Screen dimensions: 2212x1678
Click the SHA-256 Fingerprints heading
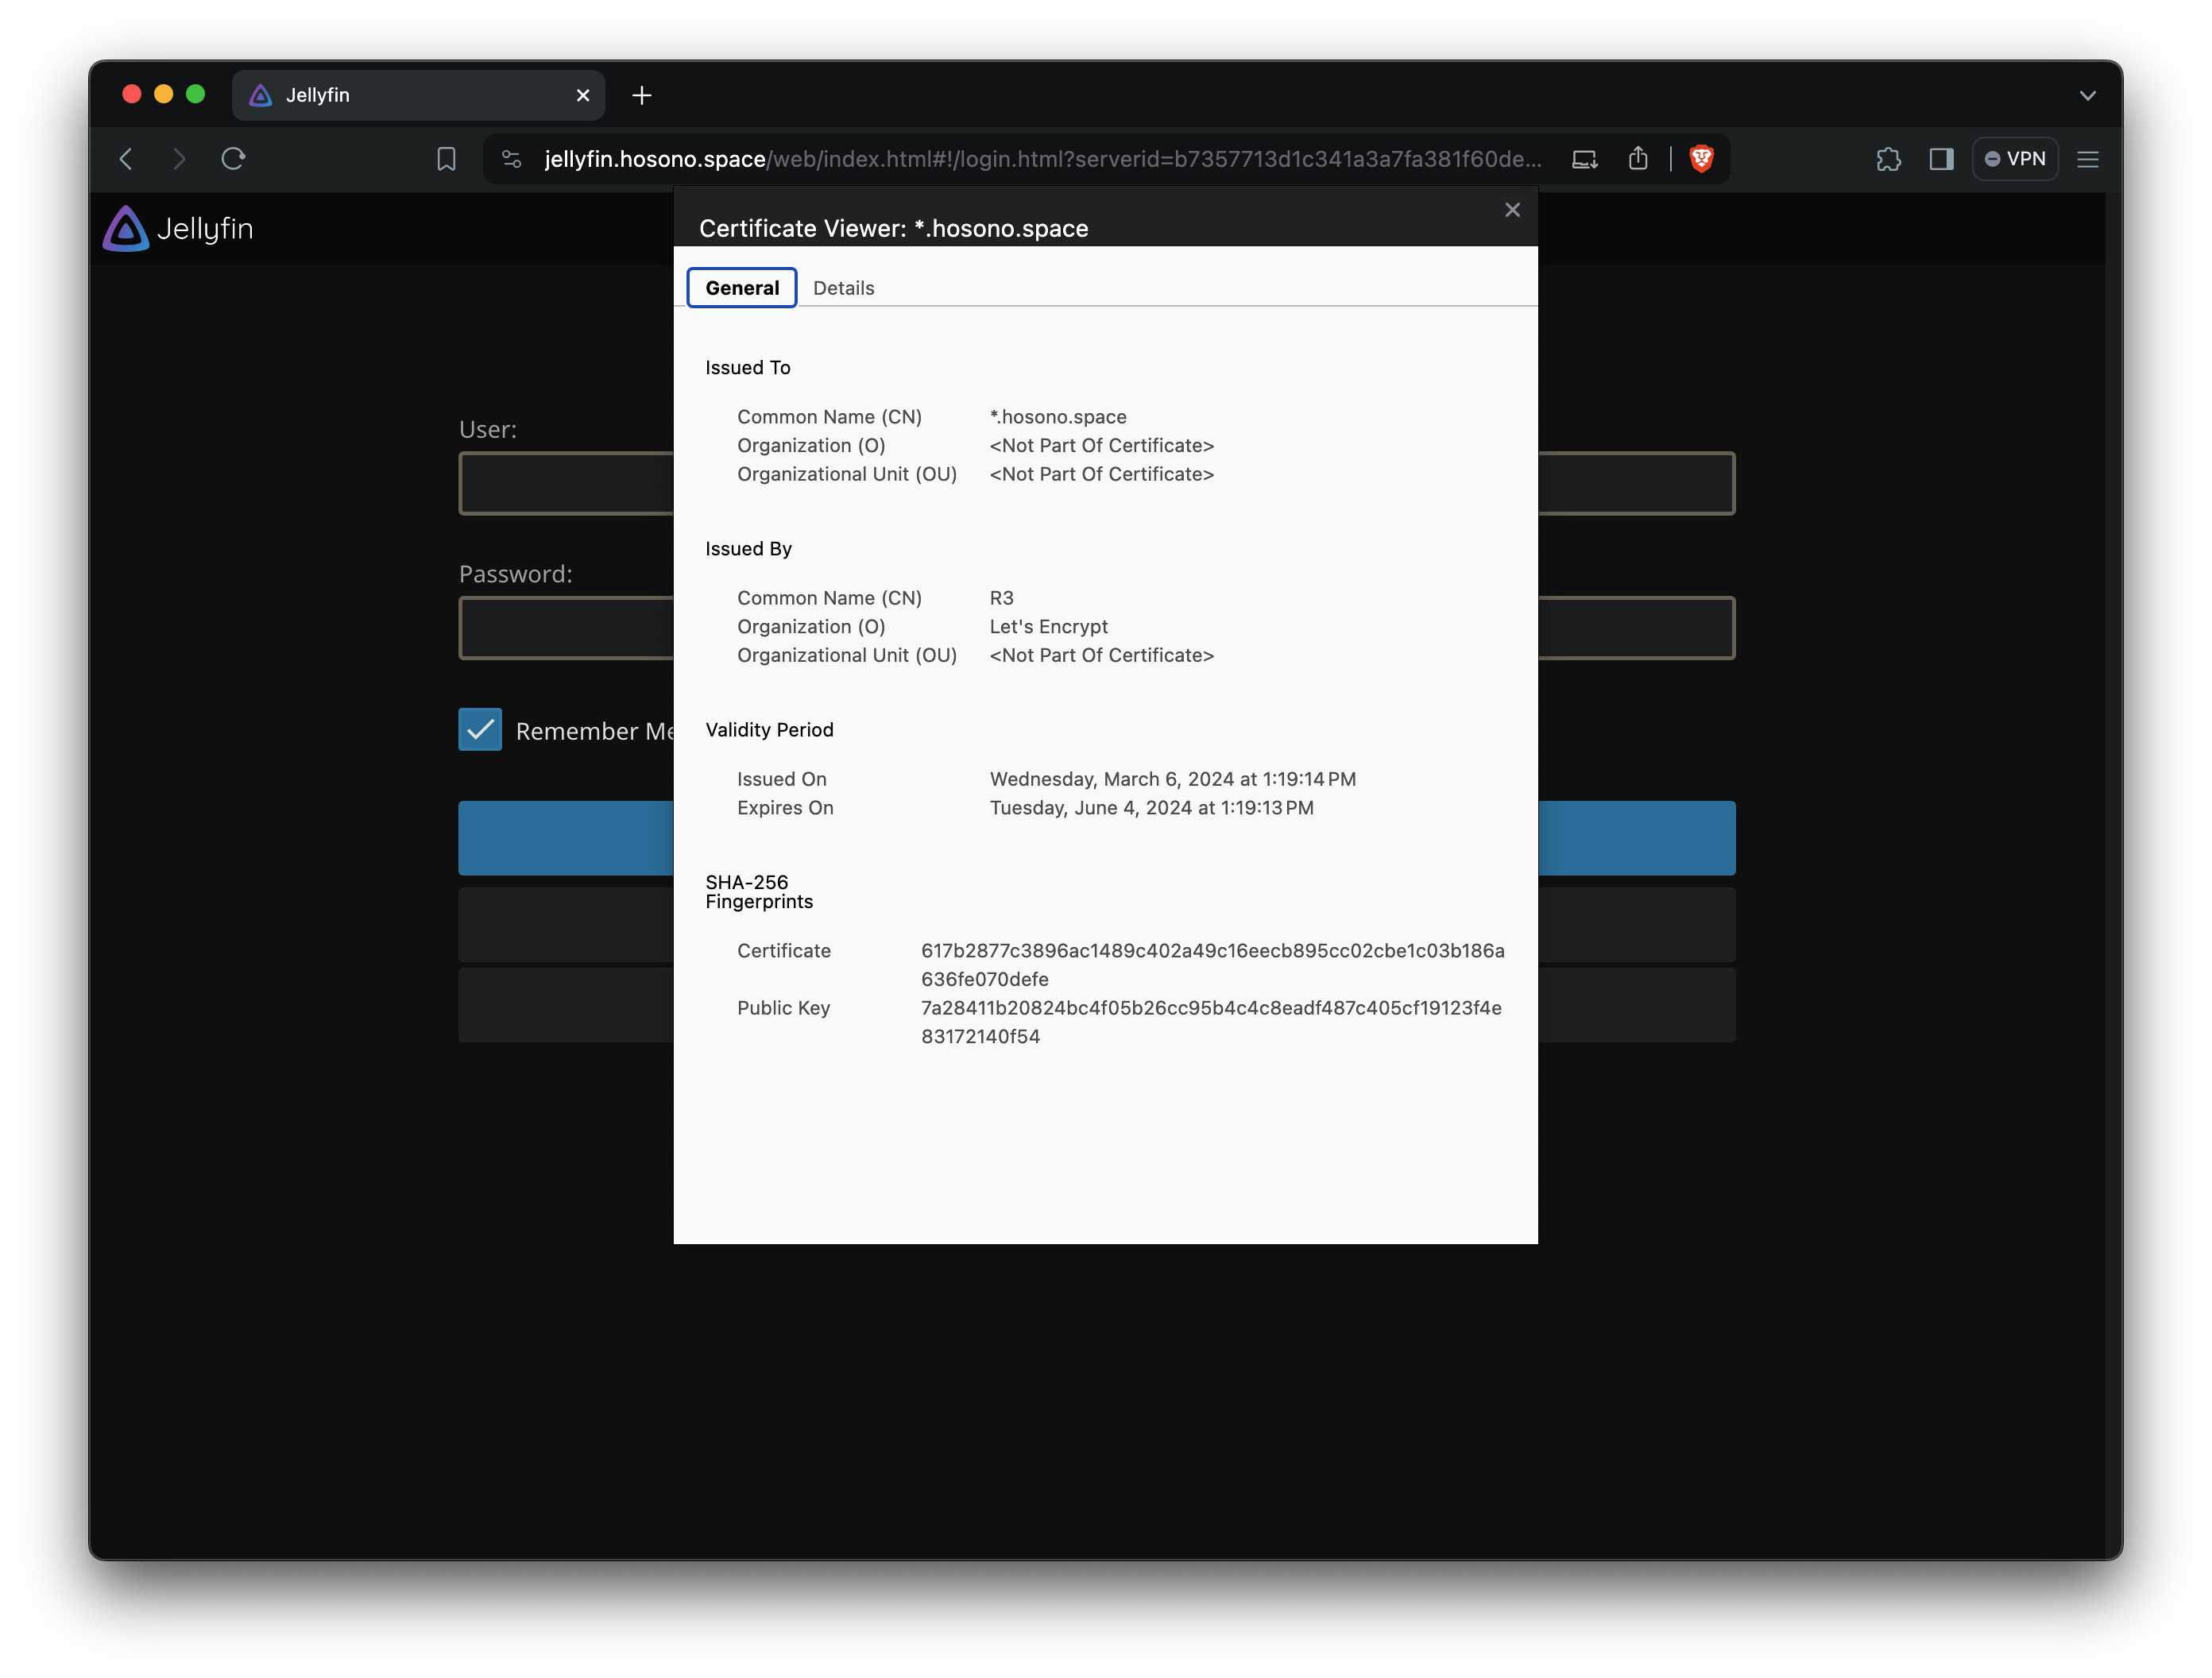click(x=759, y=892)
